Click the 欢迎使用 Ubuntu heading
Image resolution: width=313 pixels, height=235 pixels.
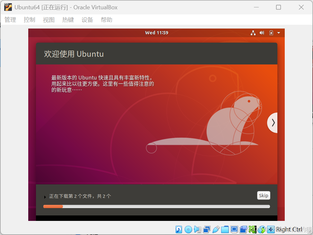click(74, 54)
